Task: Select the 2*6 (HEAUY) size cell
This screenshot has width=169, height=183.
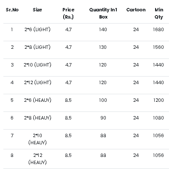Action: coord(38,100)
